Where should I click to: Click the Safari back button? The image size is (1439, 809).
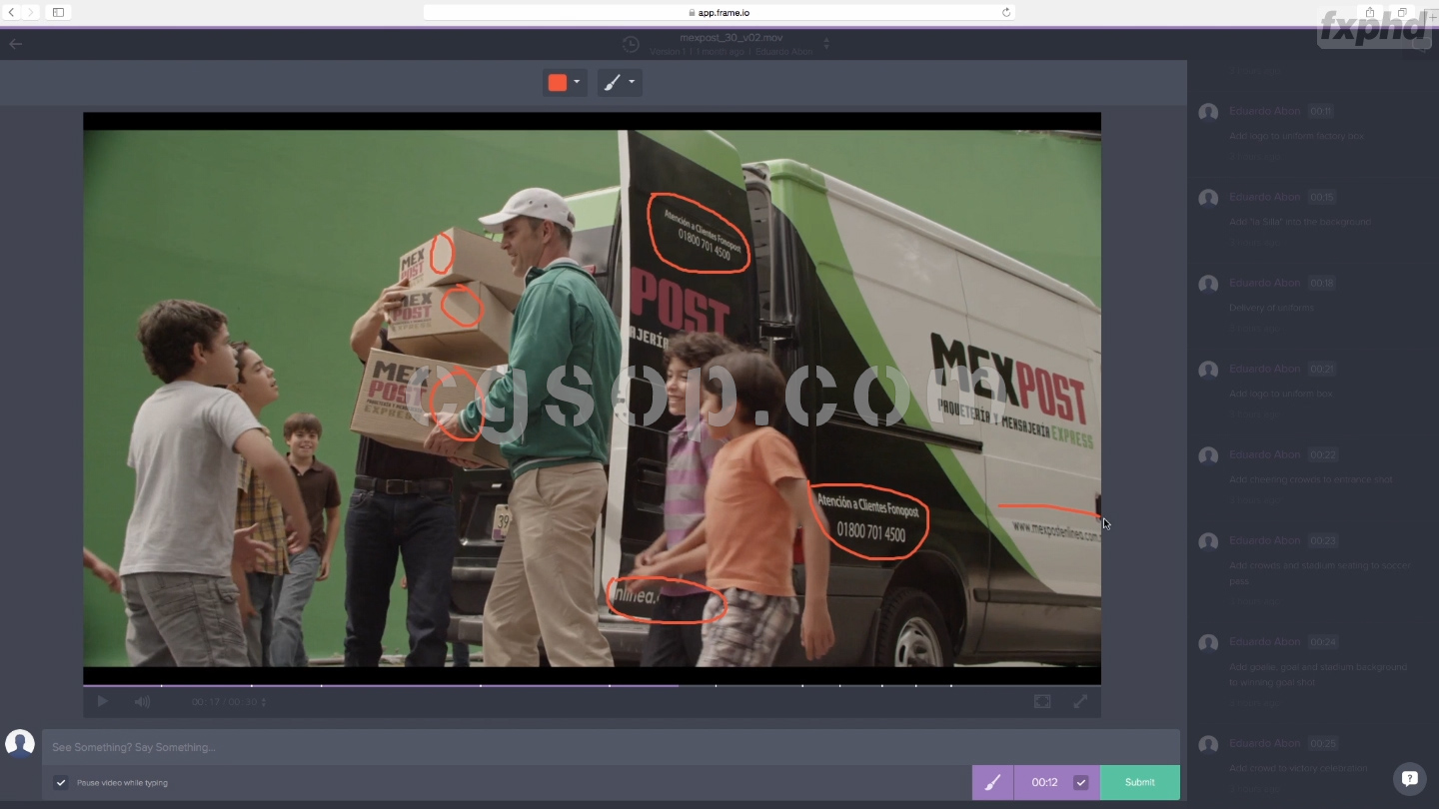click(x=12, y=12)
